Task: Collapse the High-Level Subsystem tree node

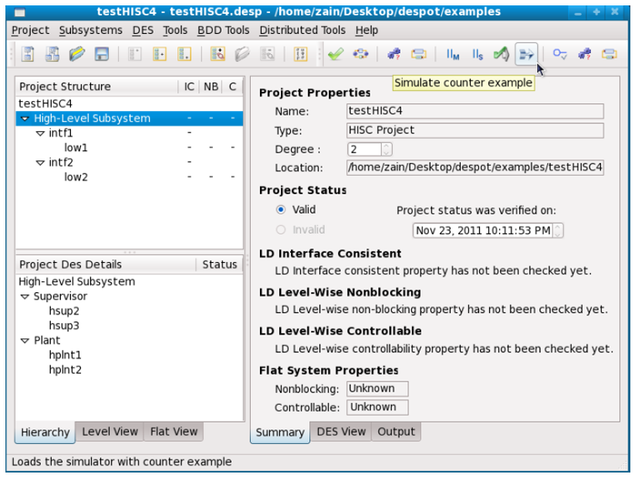Action: 25,119
